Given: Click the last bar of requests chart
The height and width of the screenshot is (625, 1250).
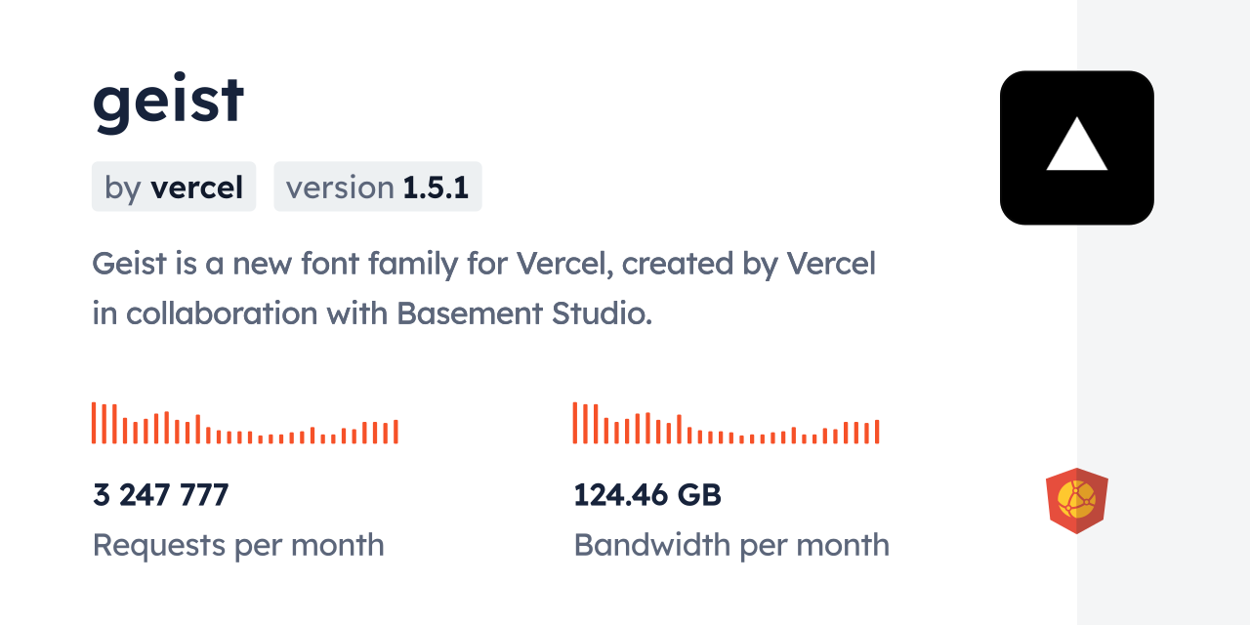Looking at the screenshot, I should tap(396, 432).
